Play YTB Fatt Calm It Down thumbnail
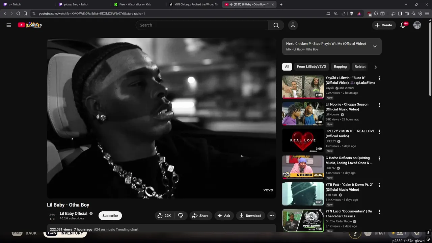The image size is (432, 243). [303, 194]
